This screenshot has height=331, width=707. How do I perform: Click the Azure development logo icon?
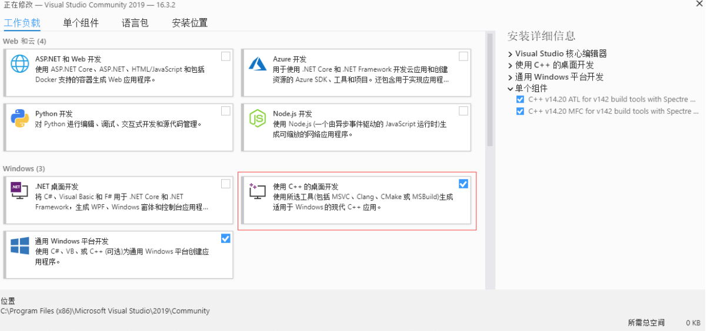[x=258, y=63]
